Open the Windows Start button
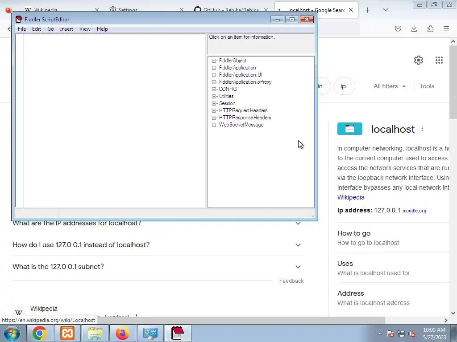The image size is (457, 342). coord(11,333)
